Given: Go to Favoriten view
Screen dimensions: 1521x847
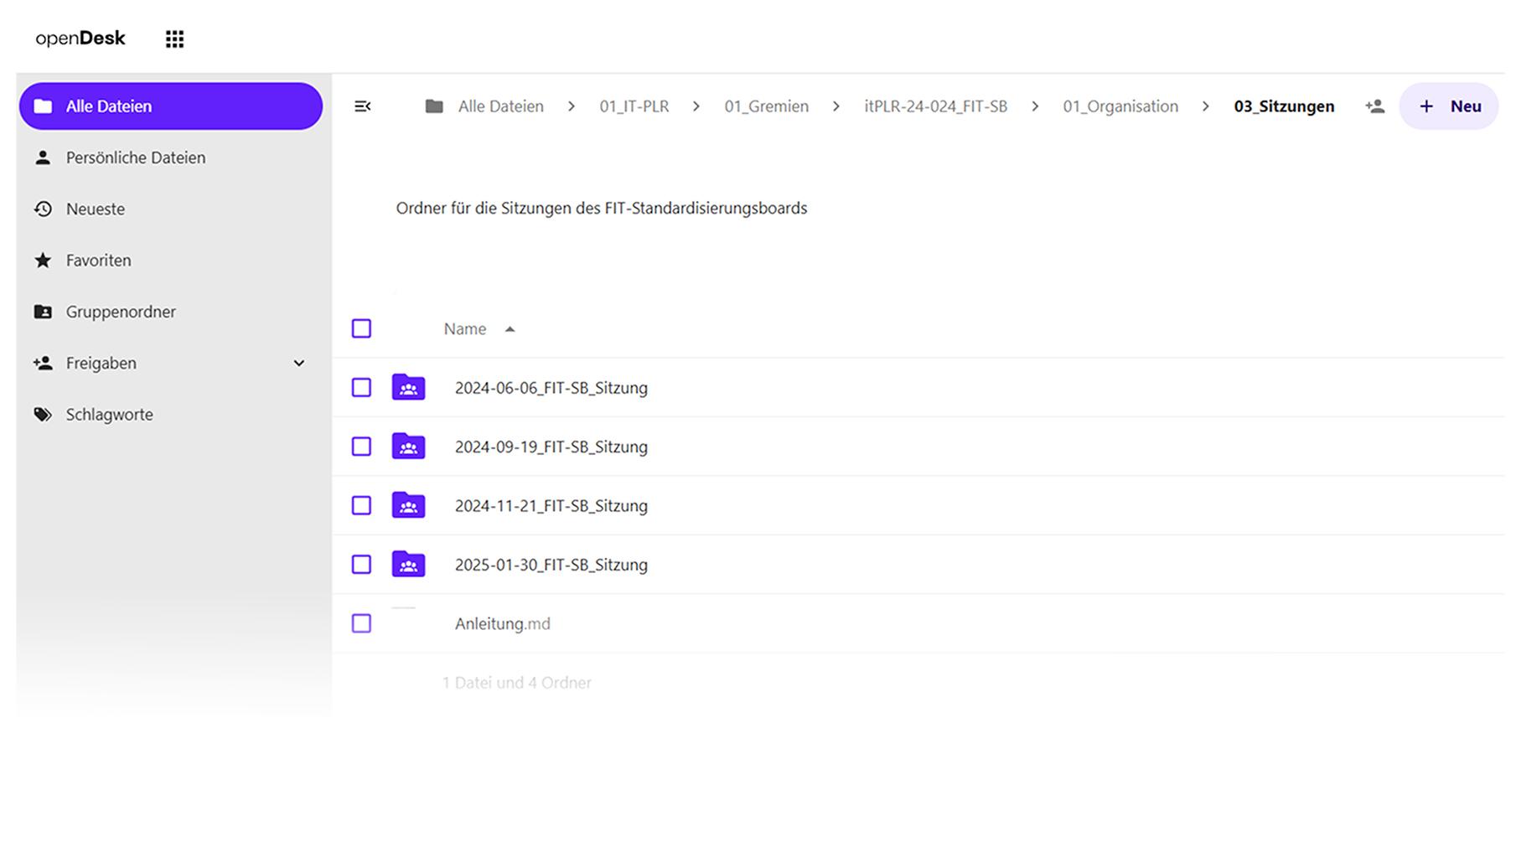Looking at the screenshot, I should 98,261.
